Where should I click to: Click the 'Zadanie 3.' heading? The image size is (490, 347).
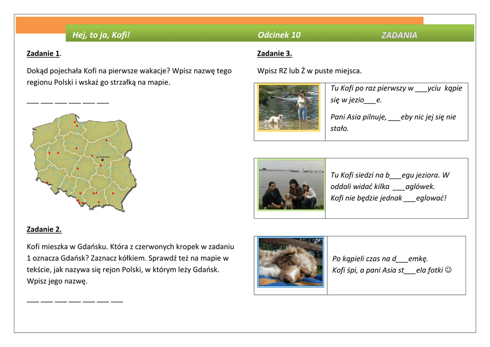274,53
